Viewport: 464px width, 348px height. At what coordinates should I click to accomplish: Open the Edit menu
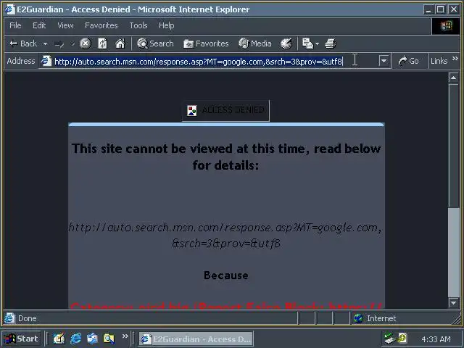39,25
